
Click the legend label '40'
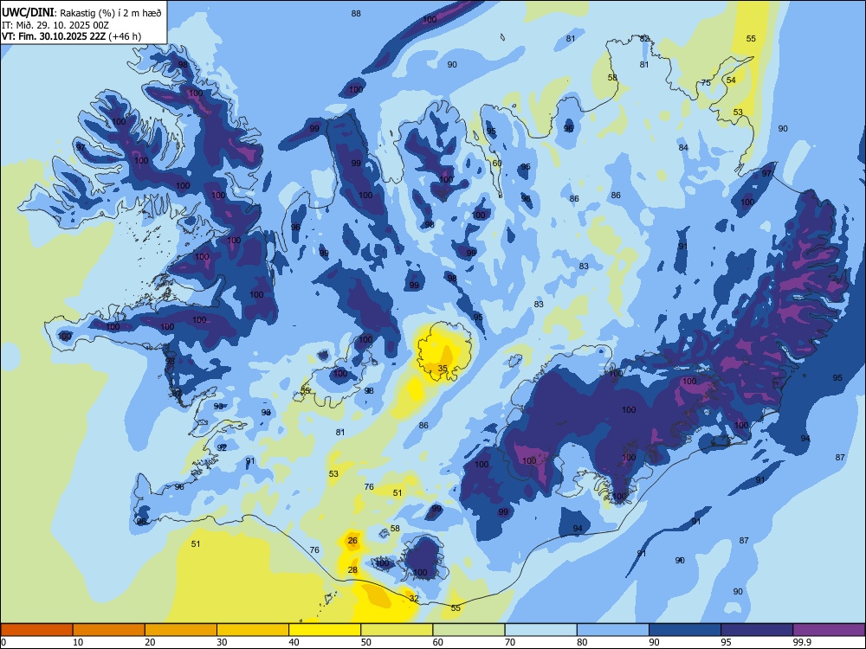point(294,642)
